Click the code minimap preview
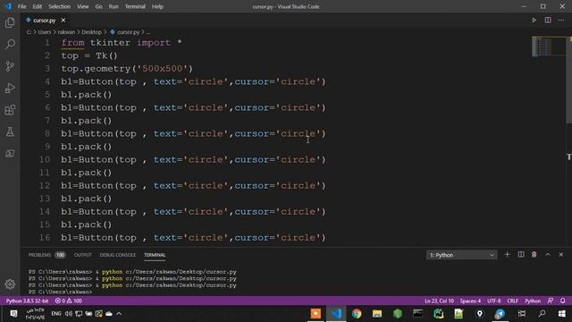This screenshot has height=322, width=572. [548, 46]
